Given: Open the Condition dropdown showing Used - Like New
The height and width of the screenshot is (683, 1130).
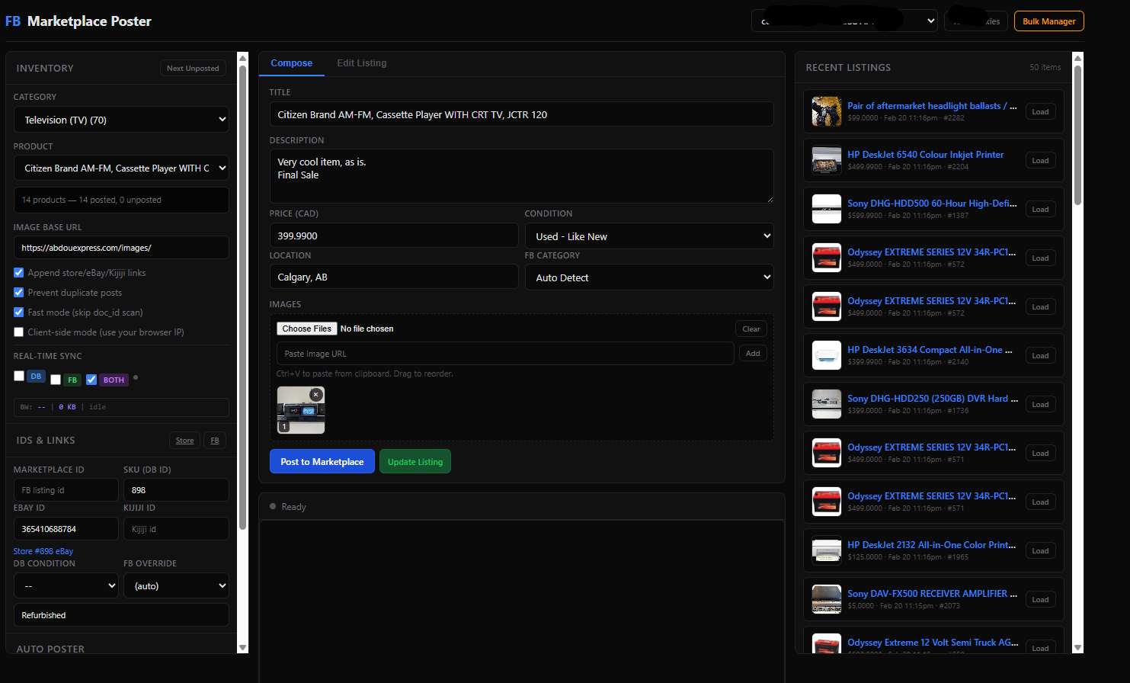Looking at the screenshot, I should click(x=649, y=236).
